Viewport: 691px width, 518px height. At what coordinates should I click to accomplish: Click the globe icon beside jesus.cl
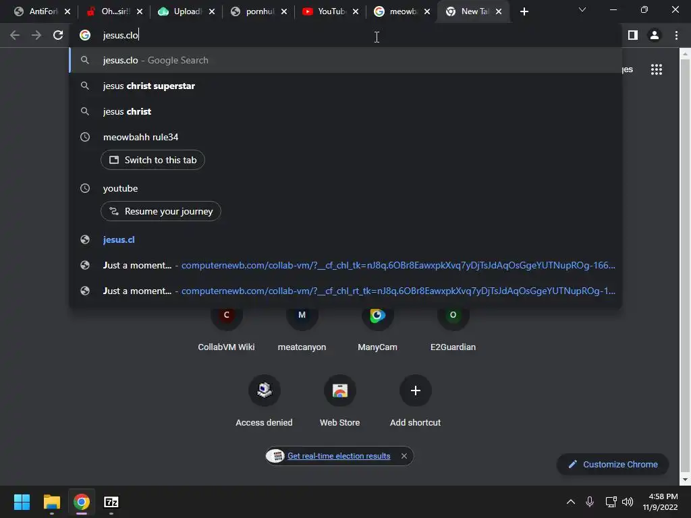point(85,239)
